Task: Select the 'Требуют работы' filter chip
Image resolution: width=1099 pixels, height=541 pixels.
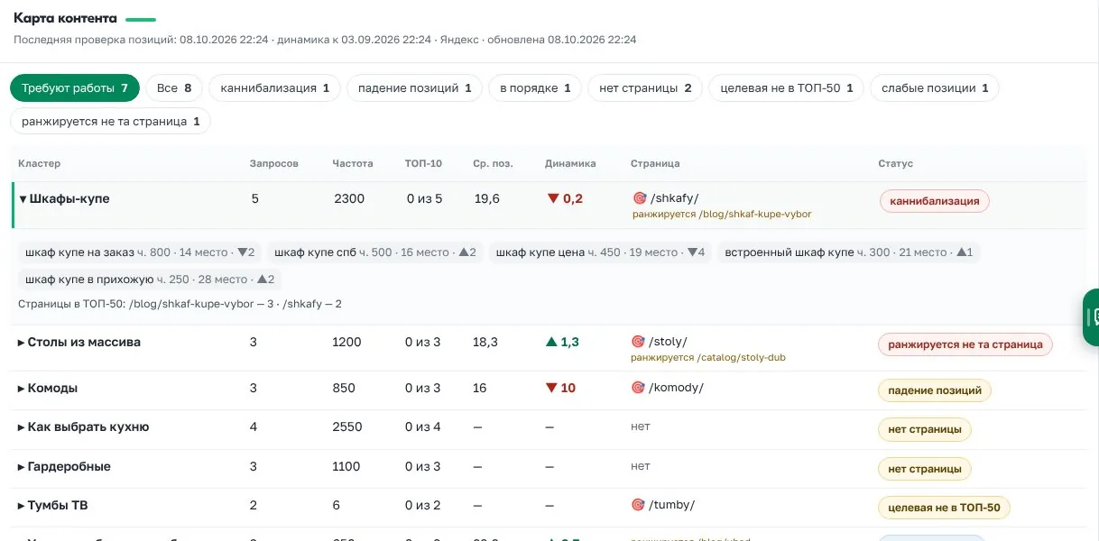Action: pyautogui.click(x=75, y=88)
